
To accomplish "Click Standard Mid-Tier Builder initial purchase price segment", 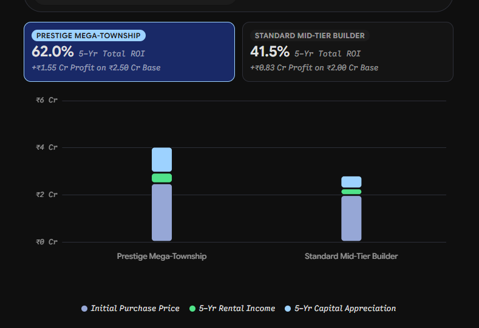I will pos(352,218).
